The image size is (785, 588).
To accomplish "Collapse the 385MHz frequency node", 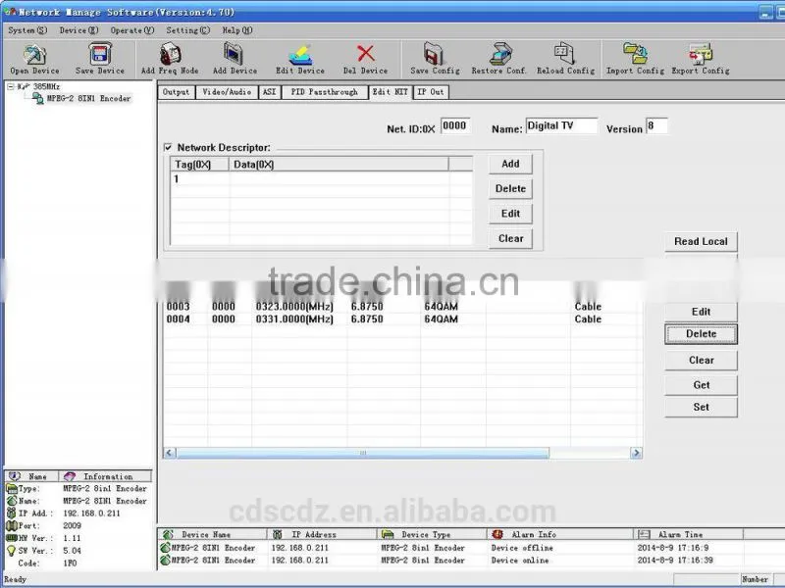I will click(11, 87).
